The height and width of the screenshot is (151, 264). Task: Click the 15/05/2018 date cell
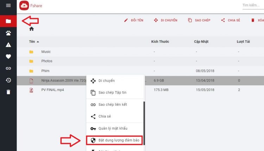(x=205, y=90)
